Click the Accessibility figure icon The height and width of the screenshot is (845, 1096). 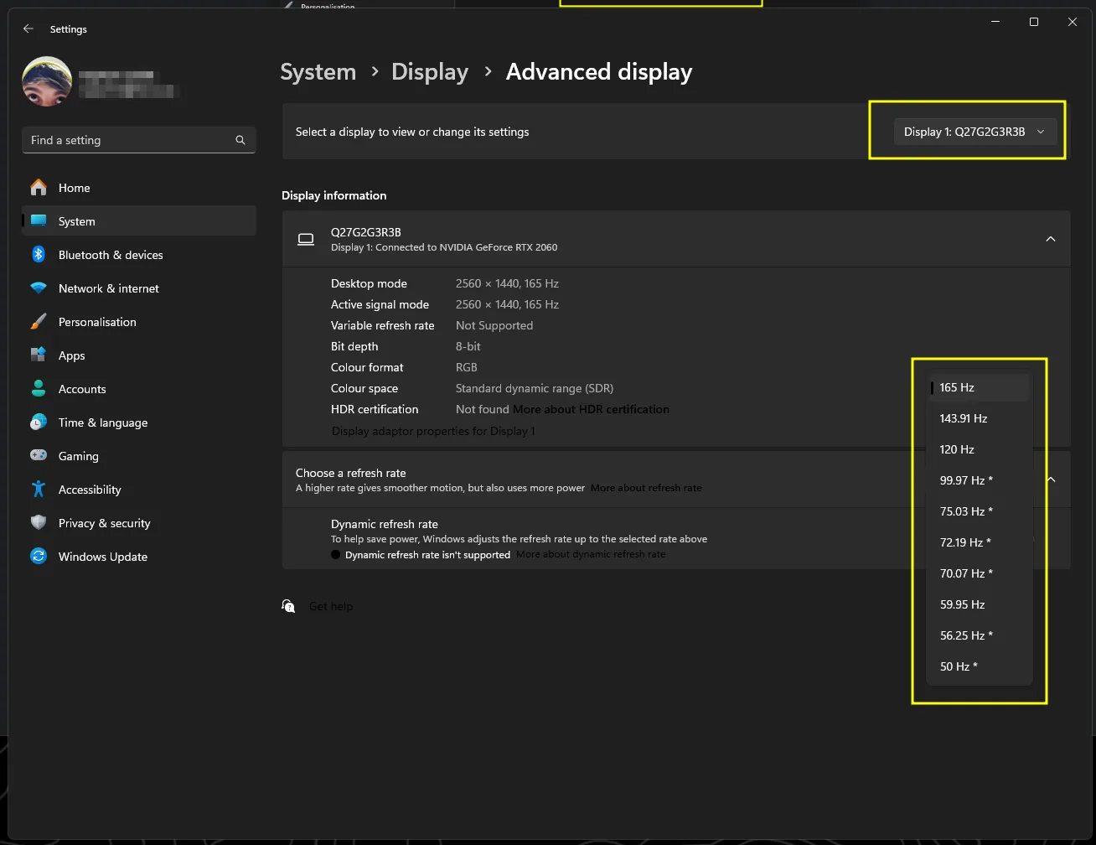[x=39, y=490]
